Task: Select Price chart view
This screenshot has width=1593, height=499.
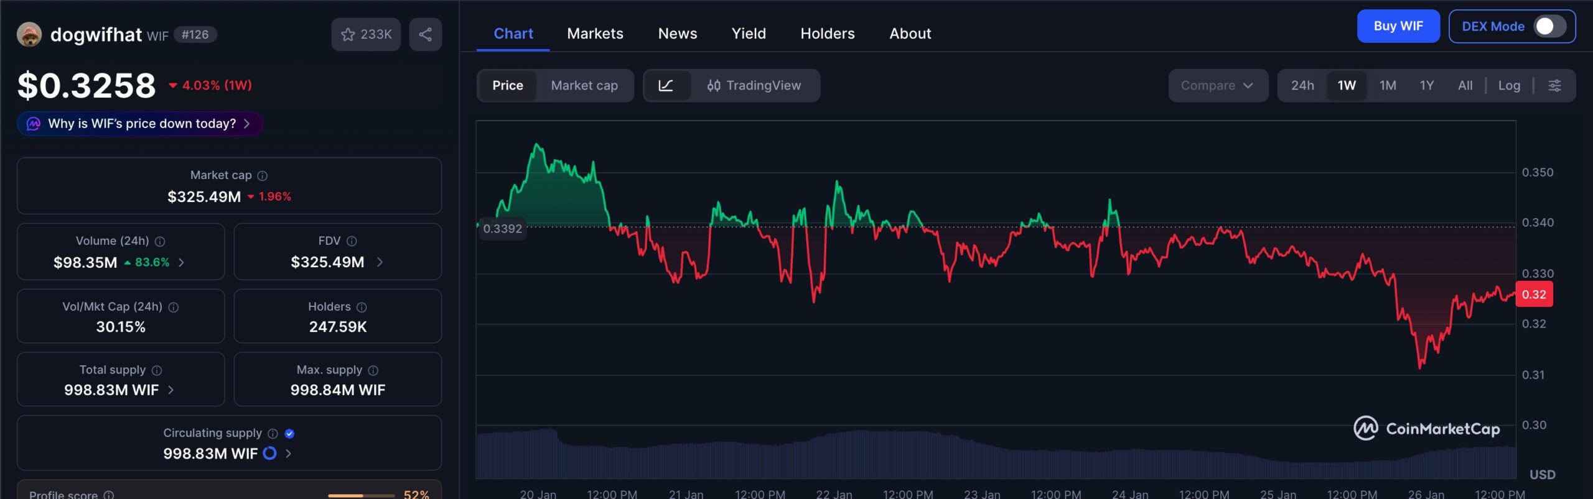Action: click(x=508, y=86)
